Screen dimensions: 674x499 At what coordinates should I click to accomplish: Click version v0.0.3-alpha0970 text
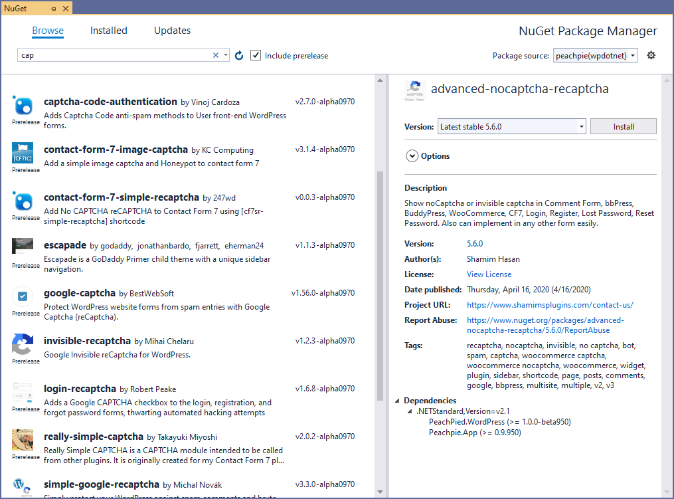point(325,197)
